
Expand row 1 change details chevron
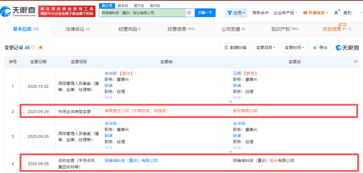point(230,101)
